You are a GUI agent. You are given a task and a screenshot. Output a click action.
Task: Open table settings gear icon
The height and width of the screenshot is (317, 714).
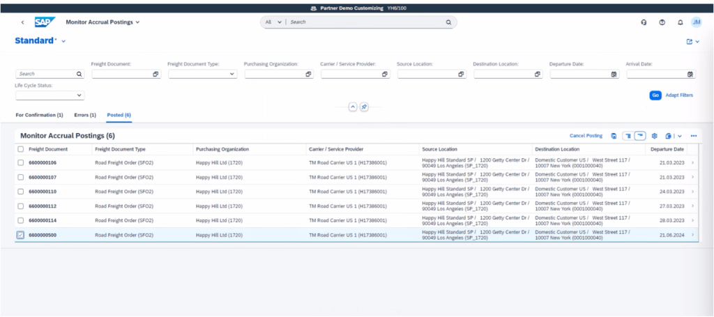pos(654,136)
